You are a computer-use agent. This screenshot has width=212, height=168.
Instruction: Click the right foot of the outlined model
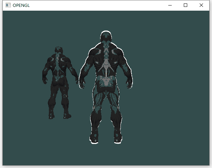coord(117,138)
